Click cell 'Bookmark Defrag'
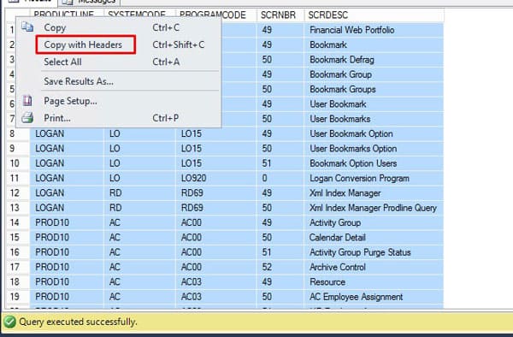This screenshot has height=337, width=513. tap(374, 60)
